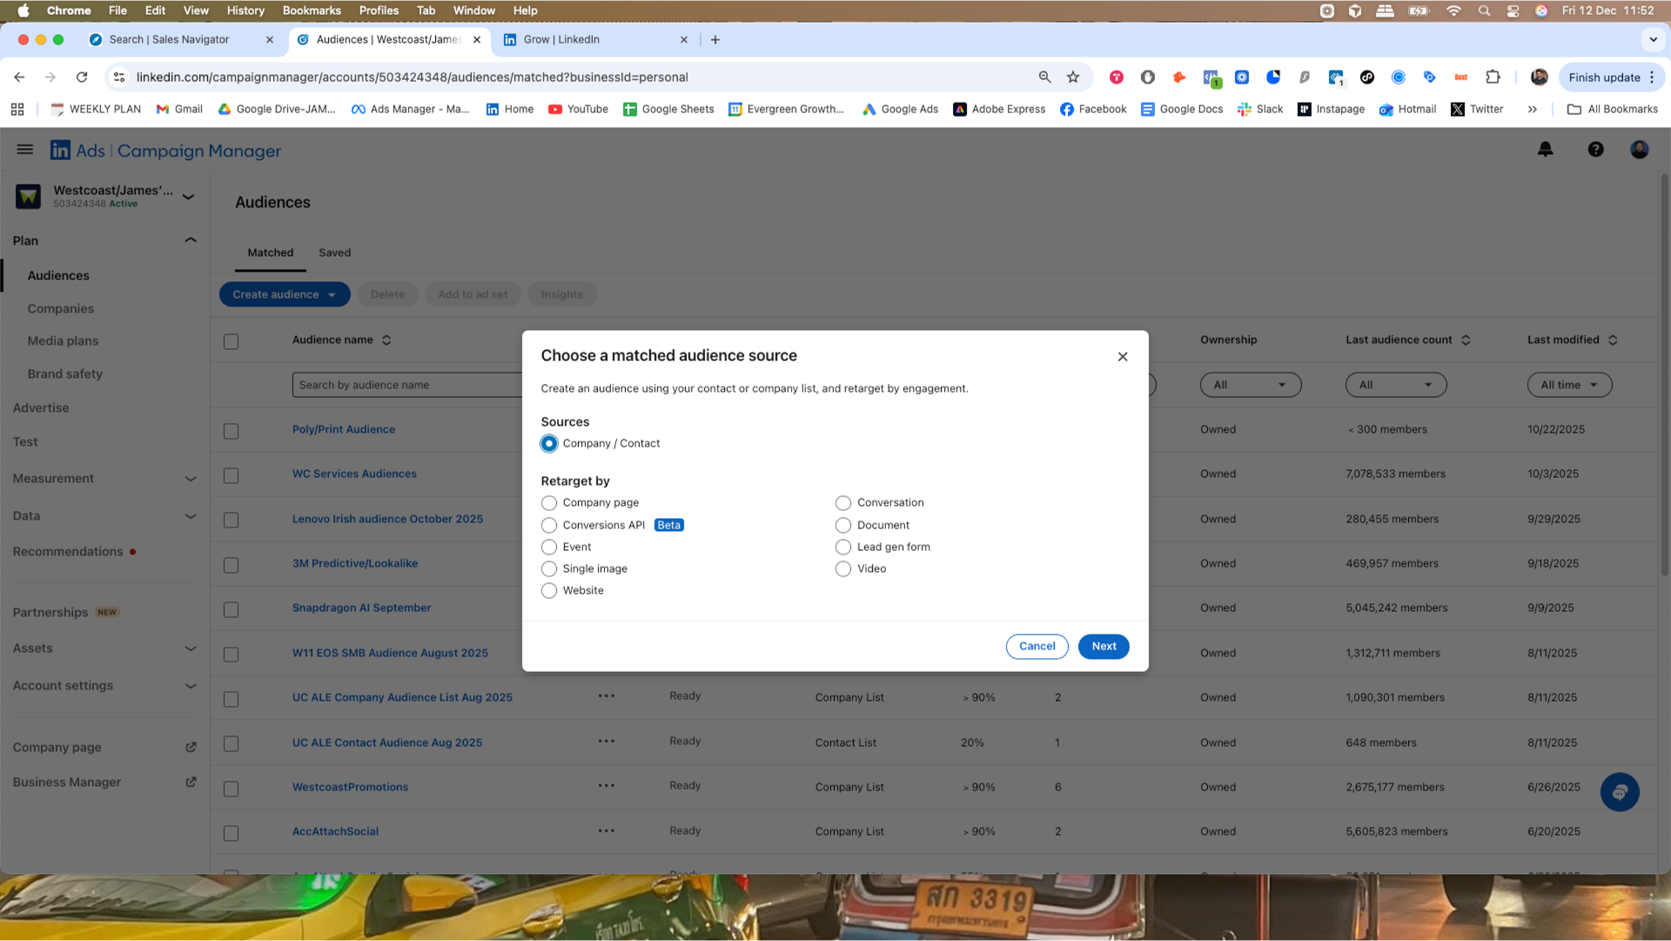Open the Last modified All time filter
Viewport: 1671px width, 941px height.
[x=1569, y=385]
